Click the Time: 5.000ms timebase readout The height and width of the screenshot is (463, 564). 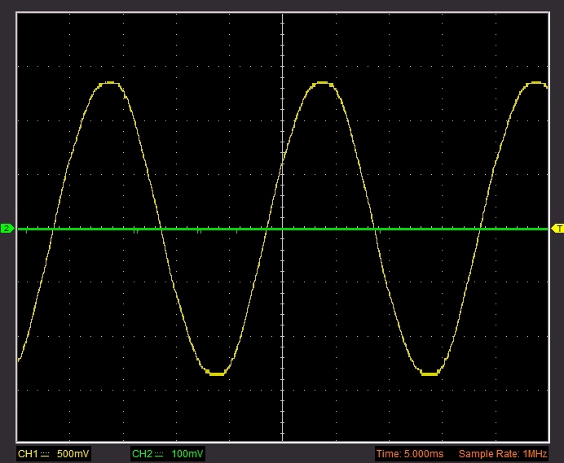click(x=410, y=454)
